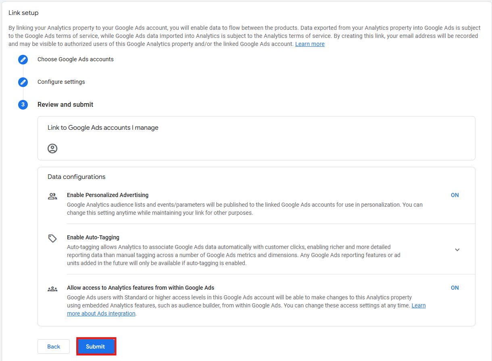Click the Personalized Advertising people icon
This screenshot has width=492, height=361.
[52, 197]
